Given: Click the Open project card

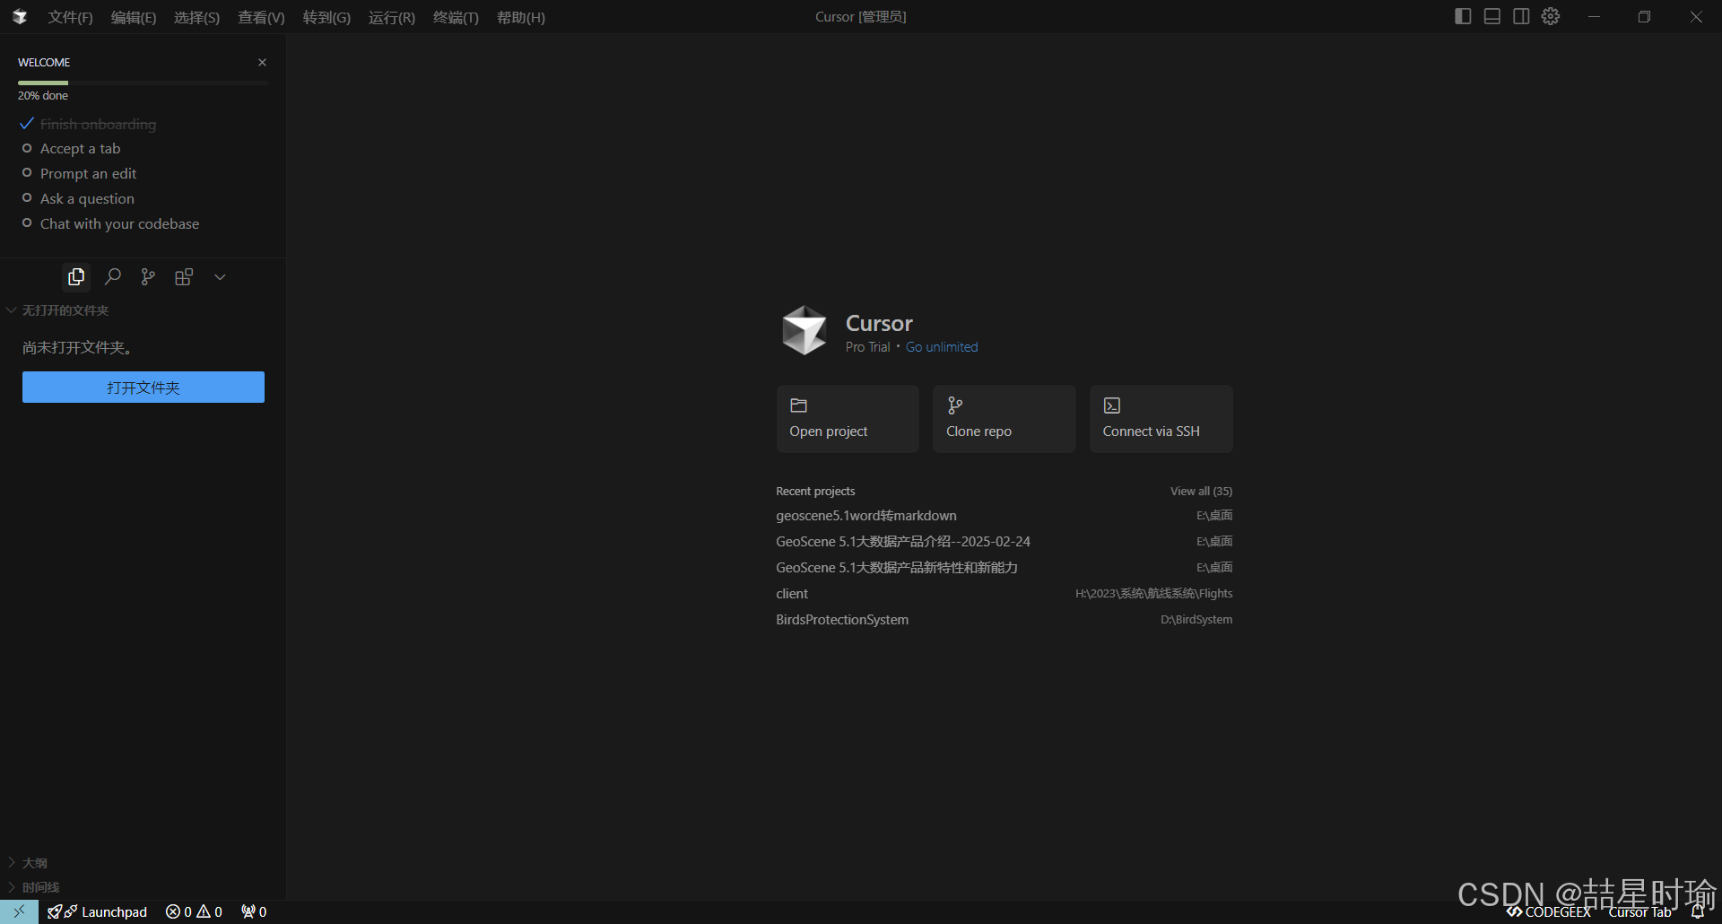Looking at the screenshot, I should 848,419.
